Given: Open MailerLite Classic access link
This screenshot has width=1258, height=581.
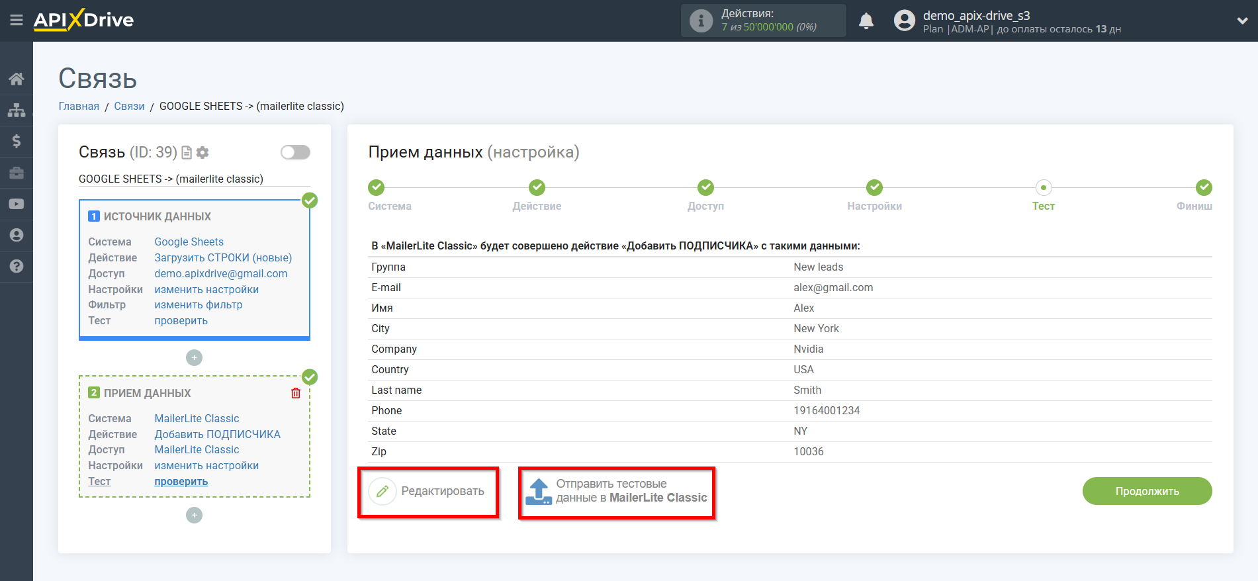Looking at the screenshot, I should click(x=197, y=449).
